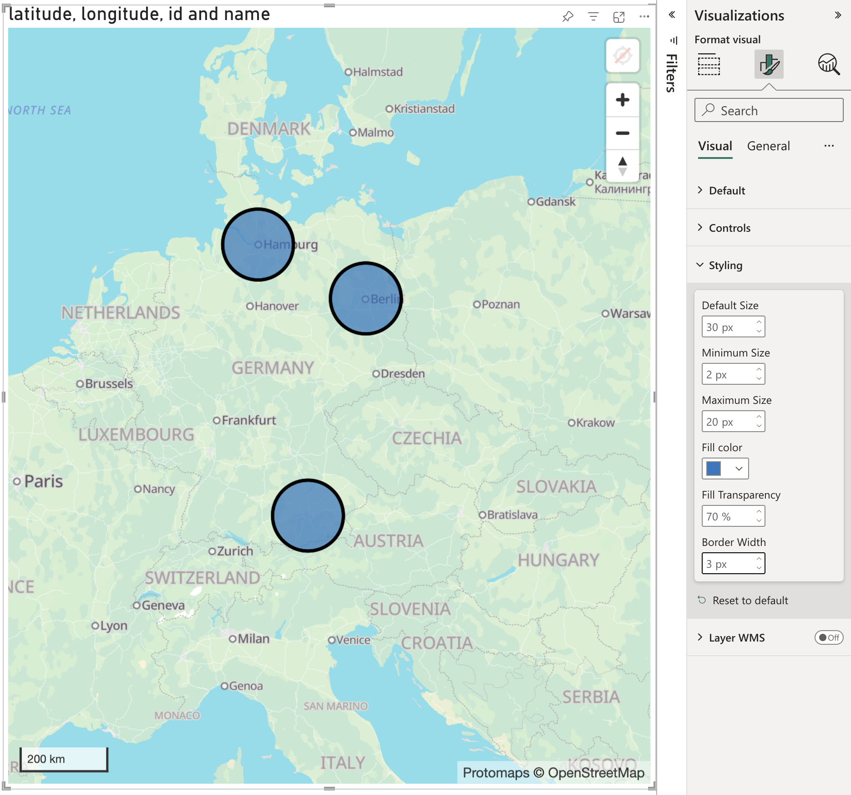Reset map bearing with compass button

click(622, 166)
